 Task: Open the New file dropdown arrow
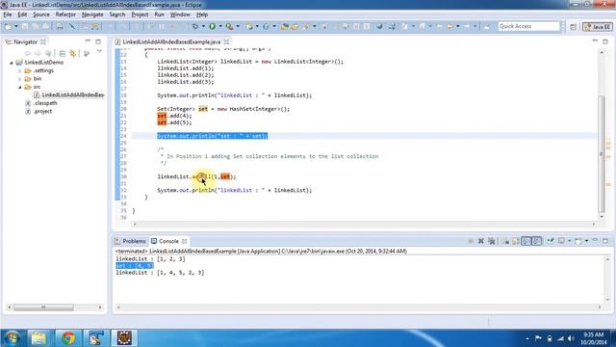16,26
